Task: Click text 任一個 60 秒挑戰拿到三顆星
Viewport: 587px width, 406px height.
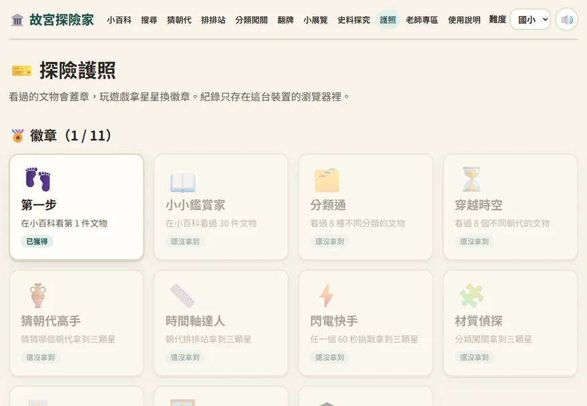Action: pyautogui.click(x=364, y=339)
